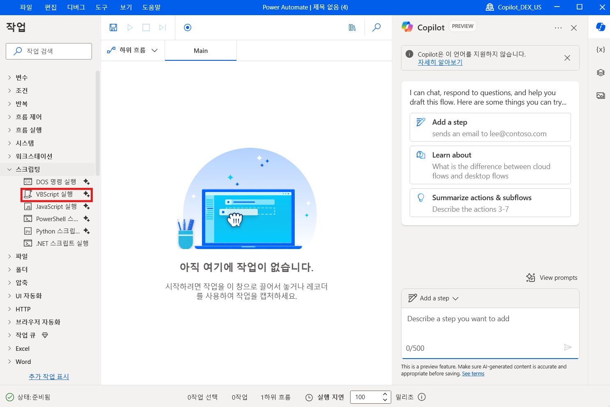Screen dimensions: 610x407
Task: Open the 하위 흐름 dropdown
Action: click(133, 50)
